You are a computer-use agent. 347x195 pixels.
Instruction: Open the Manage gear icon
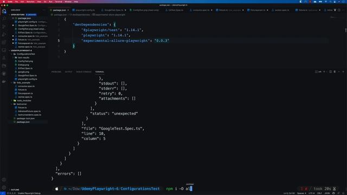point(4,187)
